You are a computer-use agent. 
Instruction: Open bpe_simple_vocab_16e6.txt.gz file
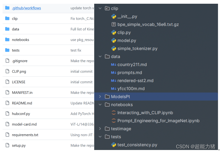[148, 24]
